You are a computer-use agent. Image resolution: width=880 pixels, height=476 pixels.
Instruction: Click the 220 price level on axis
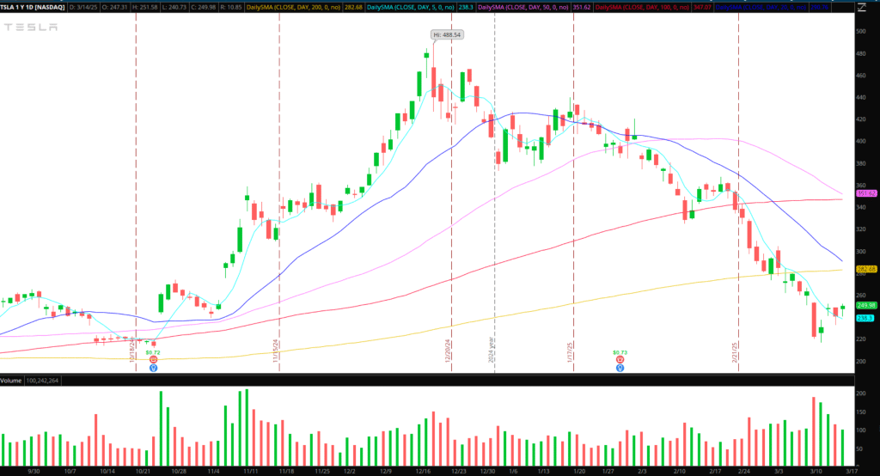(861, 339)
